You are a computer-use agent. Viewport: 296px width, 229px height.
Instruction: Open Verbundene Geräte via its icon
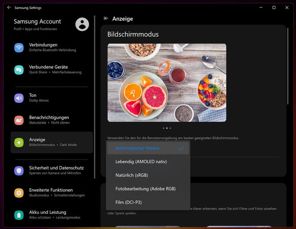point(19,69)
